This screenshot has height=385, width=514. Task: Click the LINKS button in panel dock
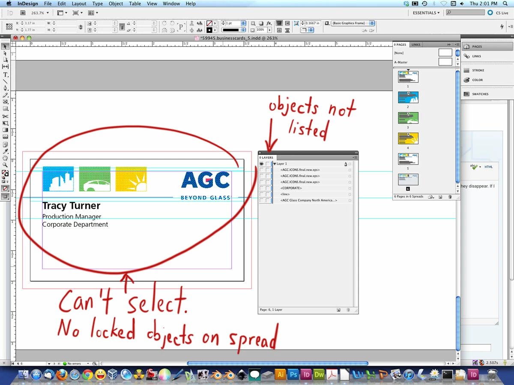pyautogui.click(x=476, y=56)
